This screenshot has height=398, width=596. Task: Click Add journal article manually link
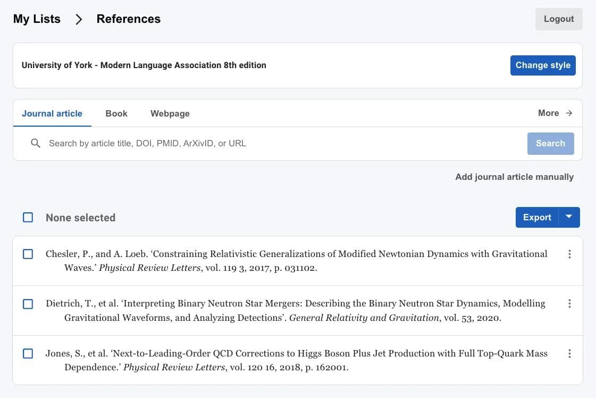pos(514,177)
